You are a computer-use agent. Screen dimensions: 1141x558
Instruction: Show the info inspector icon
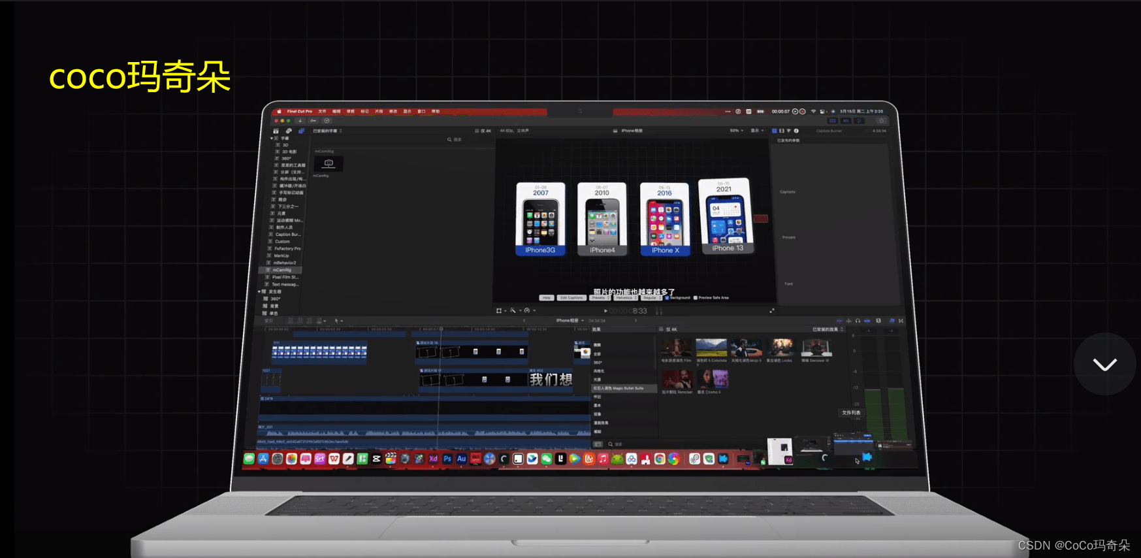click(796, 131)
